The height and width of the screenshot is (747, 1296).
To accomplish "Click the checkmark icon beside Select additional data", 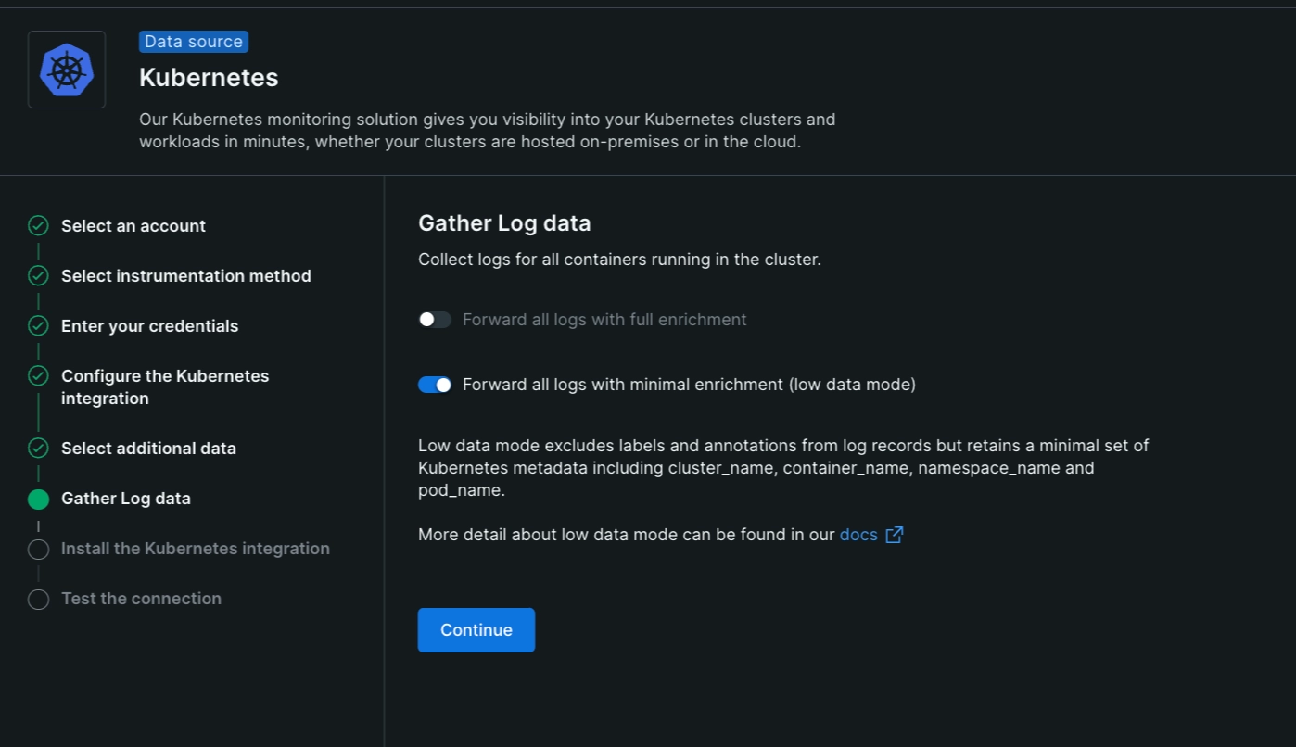I will (x=38, y=449).
